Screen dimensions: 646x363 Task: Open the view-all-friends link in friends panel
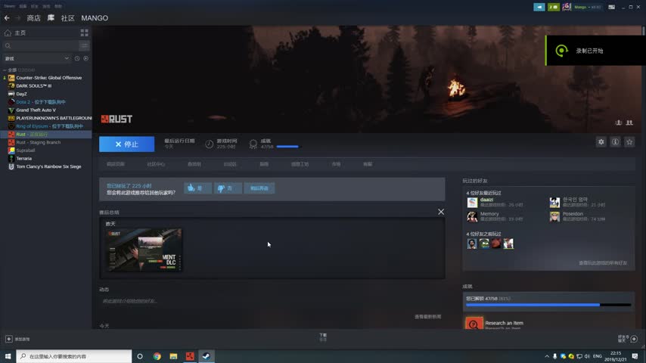tap(602, 263)
